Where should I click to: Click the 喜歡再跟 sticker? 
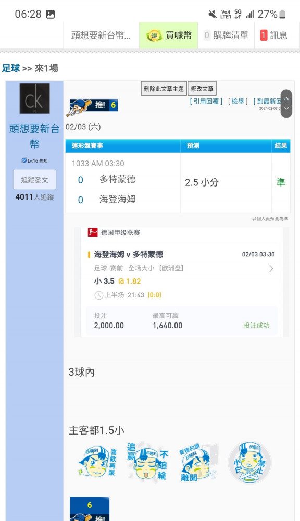[x=98, y=462]
